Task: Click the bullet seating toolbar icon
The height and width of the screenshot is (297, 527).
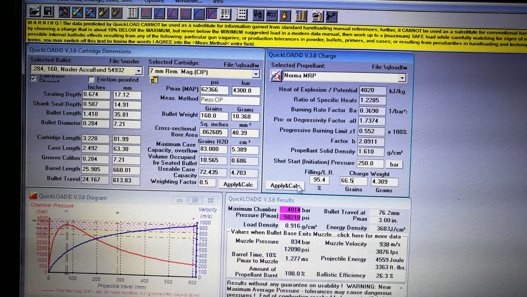Action: click(271, 15)
